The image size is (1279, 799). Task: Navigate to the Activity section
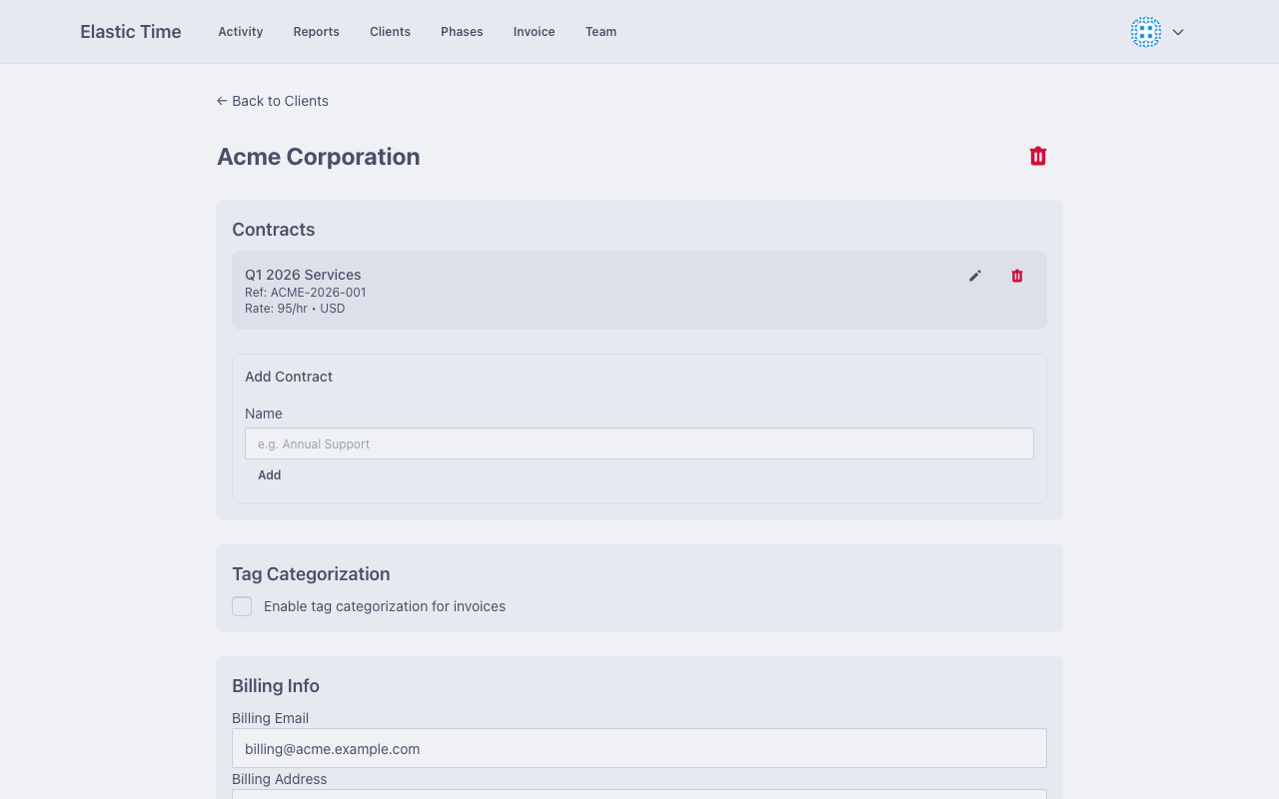[x=240, y=31]
